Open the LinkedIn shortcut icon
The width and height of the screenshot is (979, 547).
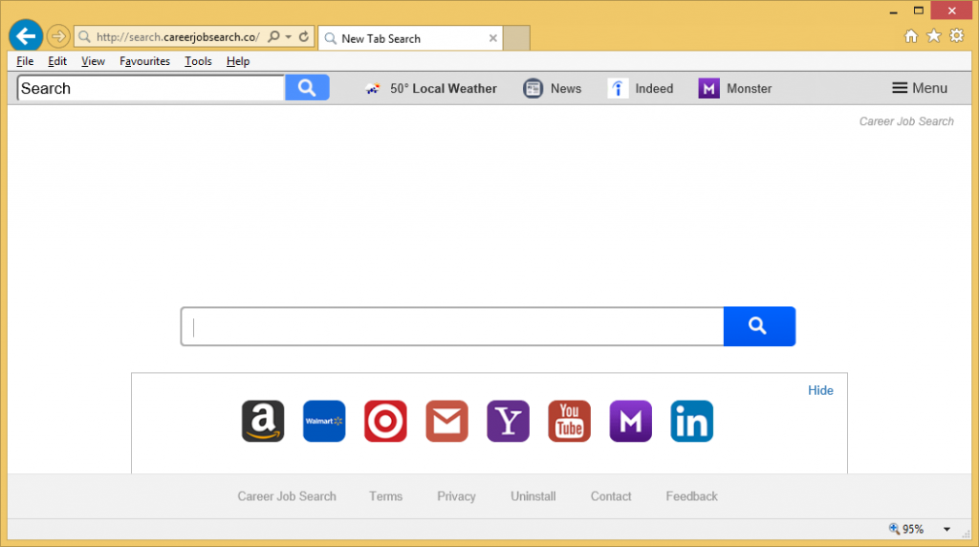tap(691, 421)
